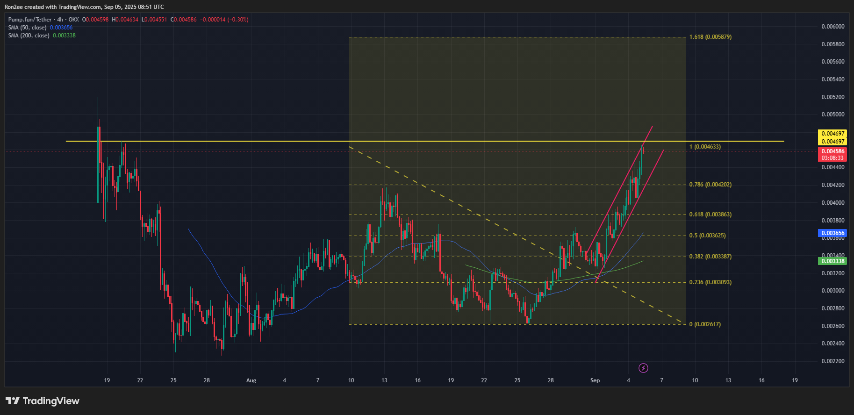The width and height of the screenshot is (854, 415).
Task: Select the 1.618 (0.005879) Fibonacci label
Action: 710,37
